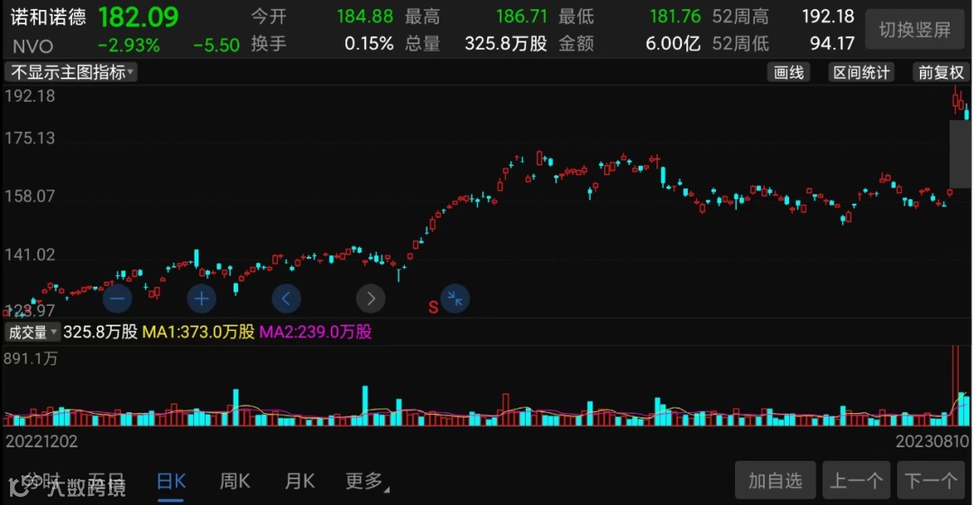Select the 日K tab
The width and height of the screenshot is (974, 505).
(170, 482)
